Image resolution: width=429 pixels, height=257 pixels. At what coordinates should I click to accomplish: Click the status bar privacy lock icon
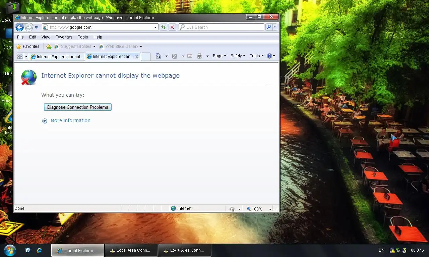coord(232,209)
